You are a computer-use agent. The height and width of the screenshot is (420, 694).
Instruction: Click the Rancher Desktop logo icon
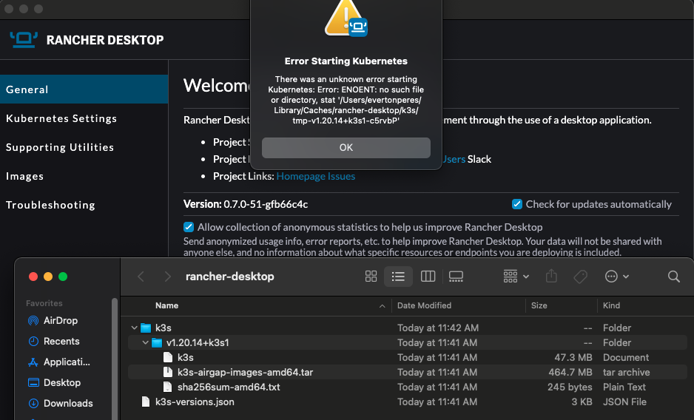click(24, 40)
